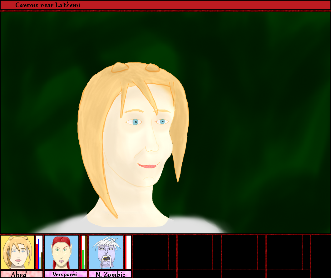The image size is (331, 278).
Task: Select the N. Zombie portrait
Action: tap(106, 252)
